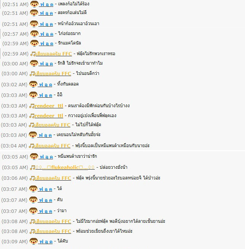245x249 pixels.
Task: Click music note icon at 03:06 AM message
Action: (x=32, y=178)
